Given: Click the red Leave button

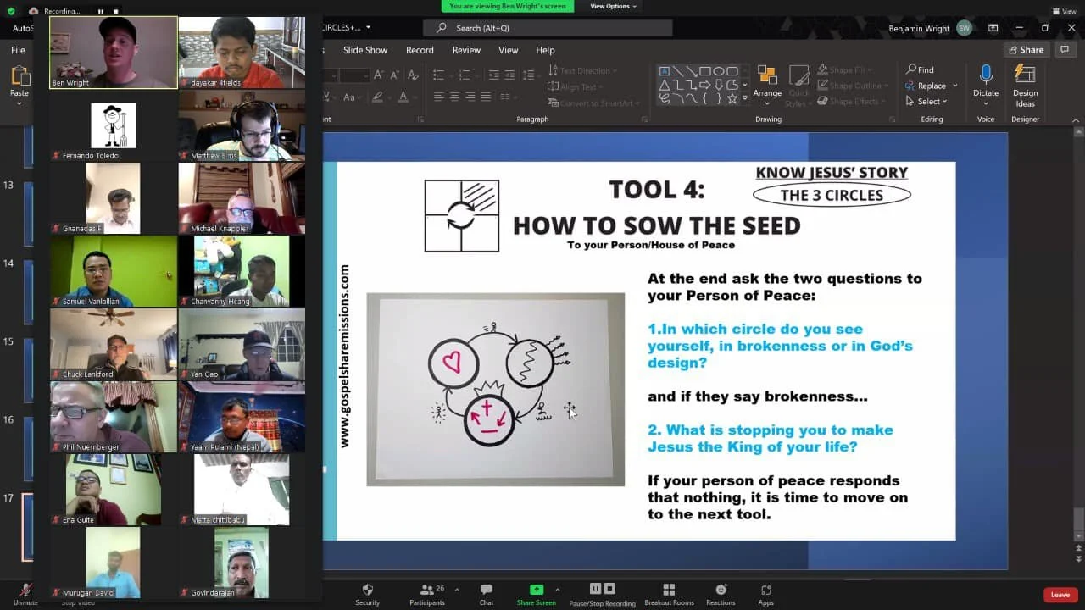Looking at the screenshot, I should click(x=1060, y=595).
